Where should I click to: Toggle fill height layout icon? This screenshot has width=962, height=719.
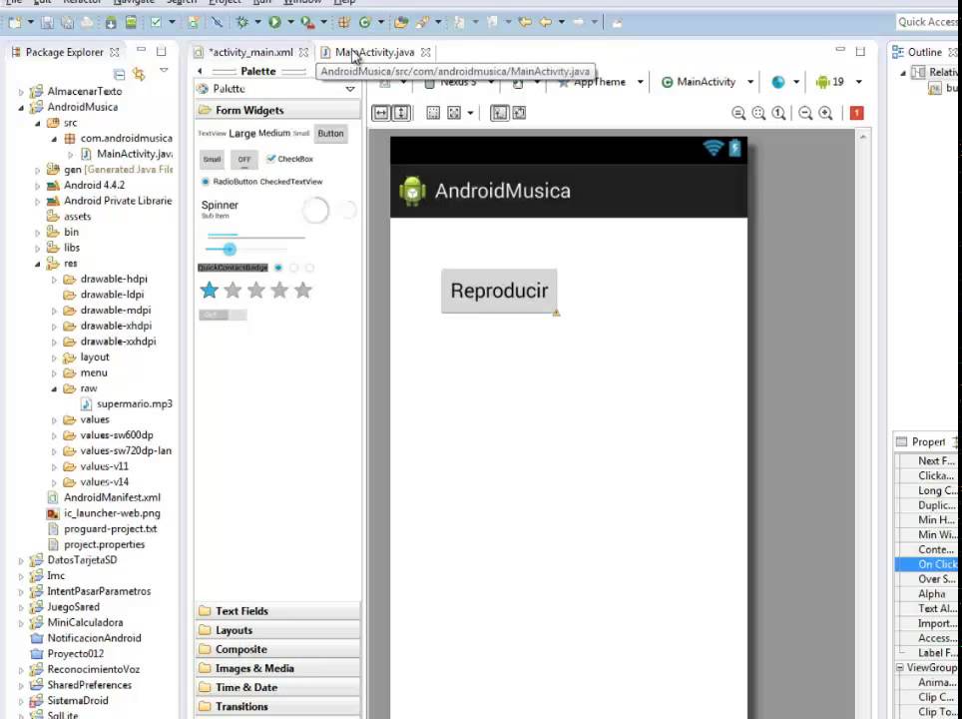point(400,113)
